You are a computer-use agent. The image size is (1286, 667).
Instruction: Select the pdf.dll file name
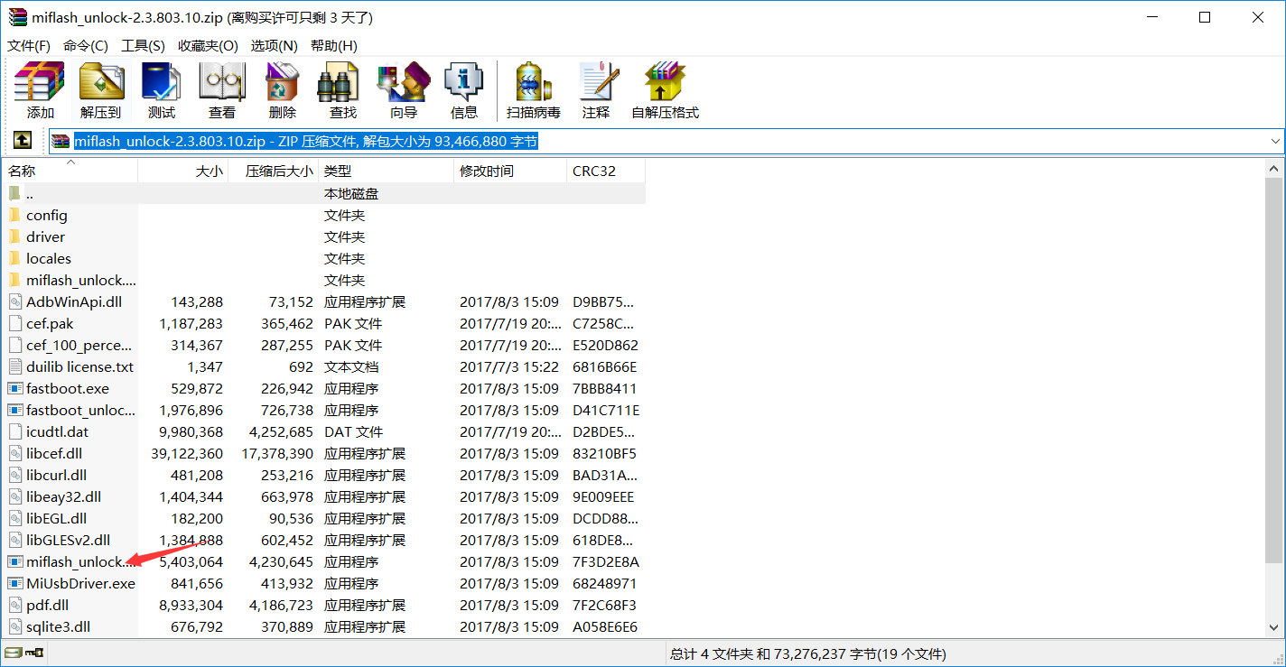pos(47,605)
